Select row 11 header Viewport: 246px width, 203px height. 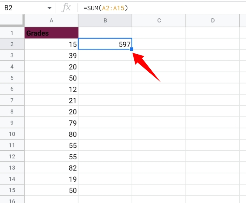point(12,145)
